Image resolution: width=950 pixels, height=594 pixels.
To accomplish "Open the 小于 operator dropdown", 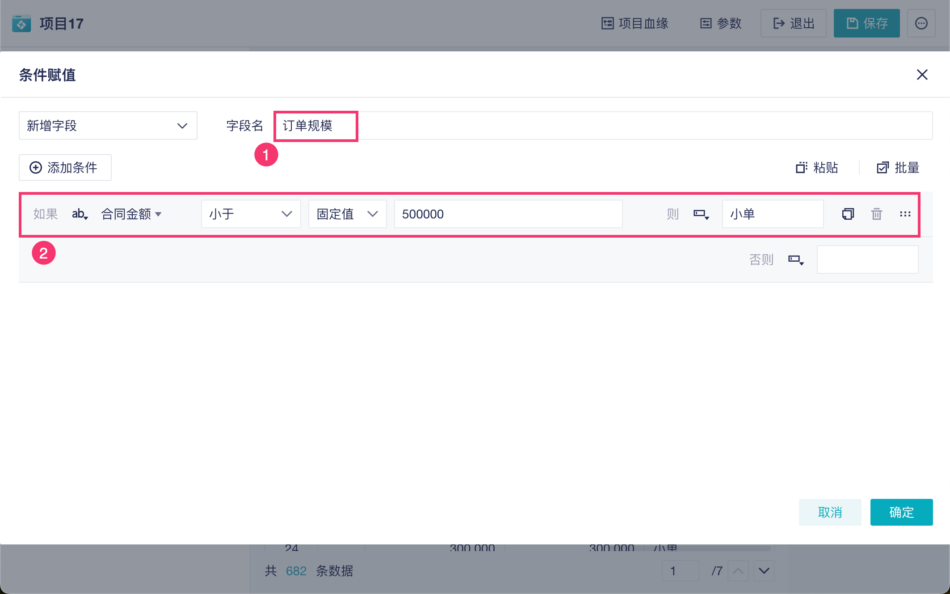I will tap(251, 214).
